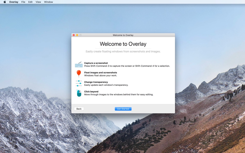Open the Window menu
This screenshot has height=153, width=245.
tap(48, 2)
